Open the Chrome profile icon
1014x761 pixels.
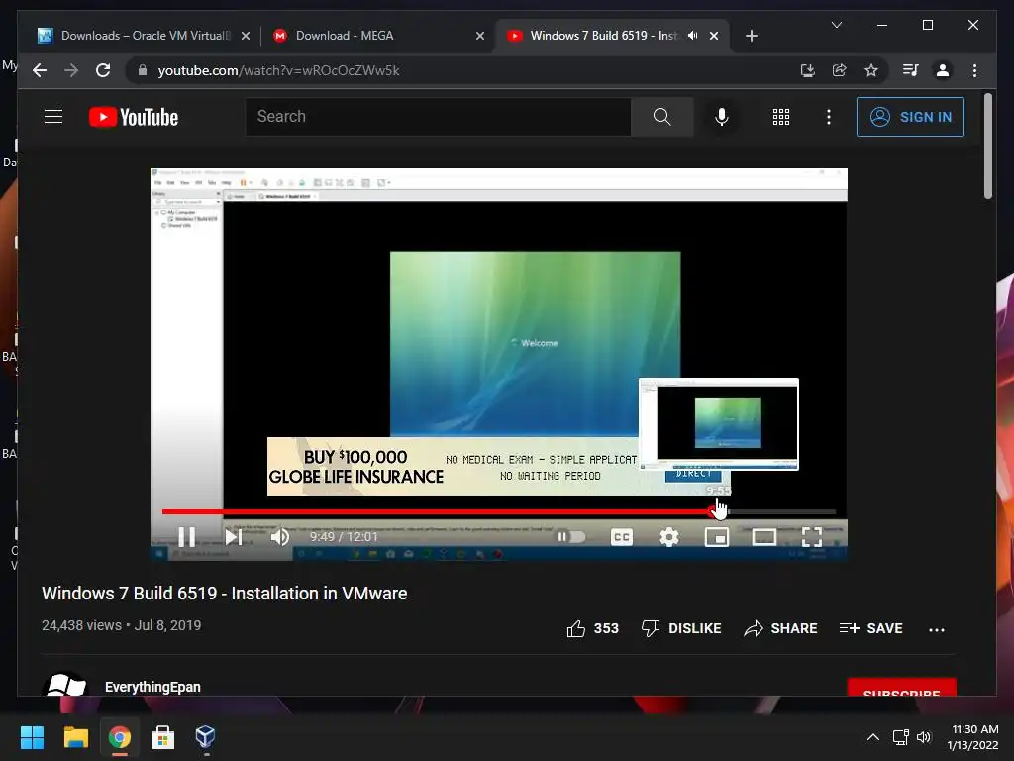943,70
